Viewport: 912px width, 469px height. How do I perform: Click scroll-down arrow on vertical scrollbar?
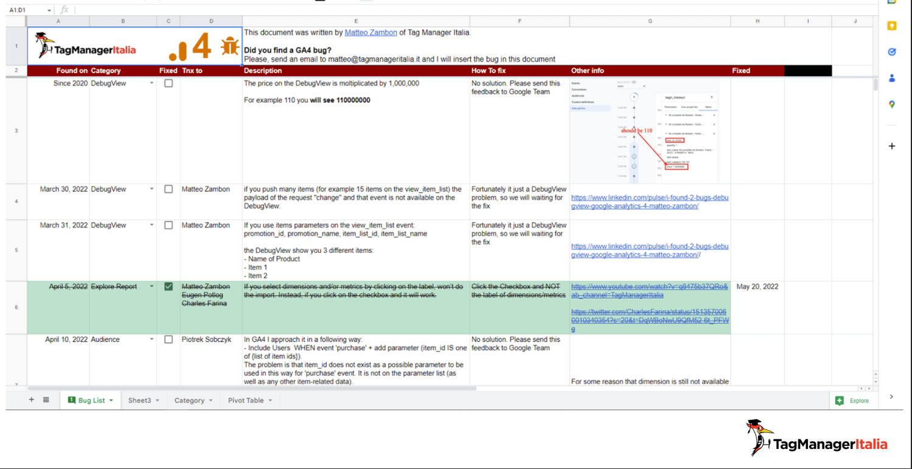[875, 381]
